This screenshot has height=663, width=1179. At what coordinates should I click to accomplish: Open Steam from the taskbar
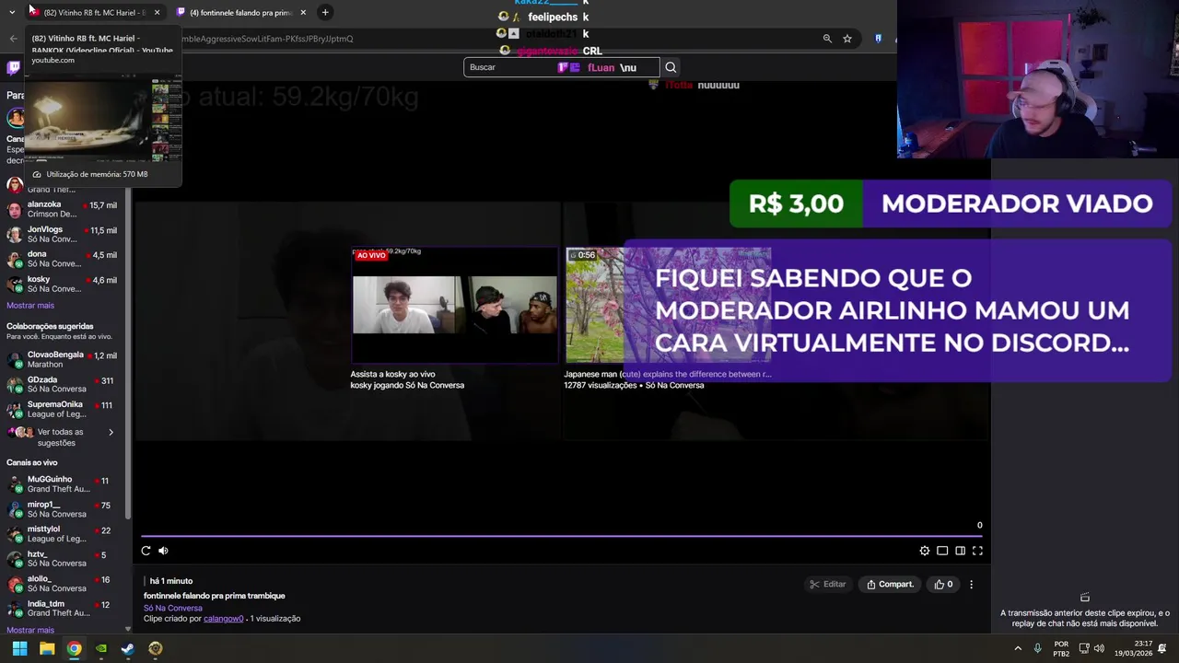(x=128, y=648)
